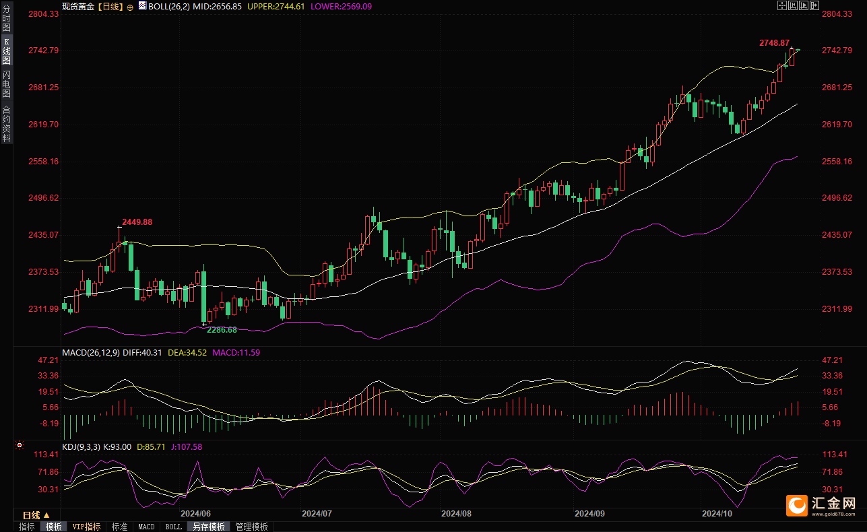Image resolution: width=867 pixels, height=532 pixels.
Task: Click the 2024/08 date marker
Action: [x=456, y=513]
